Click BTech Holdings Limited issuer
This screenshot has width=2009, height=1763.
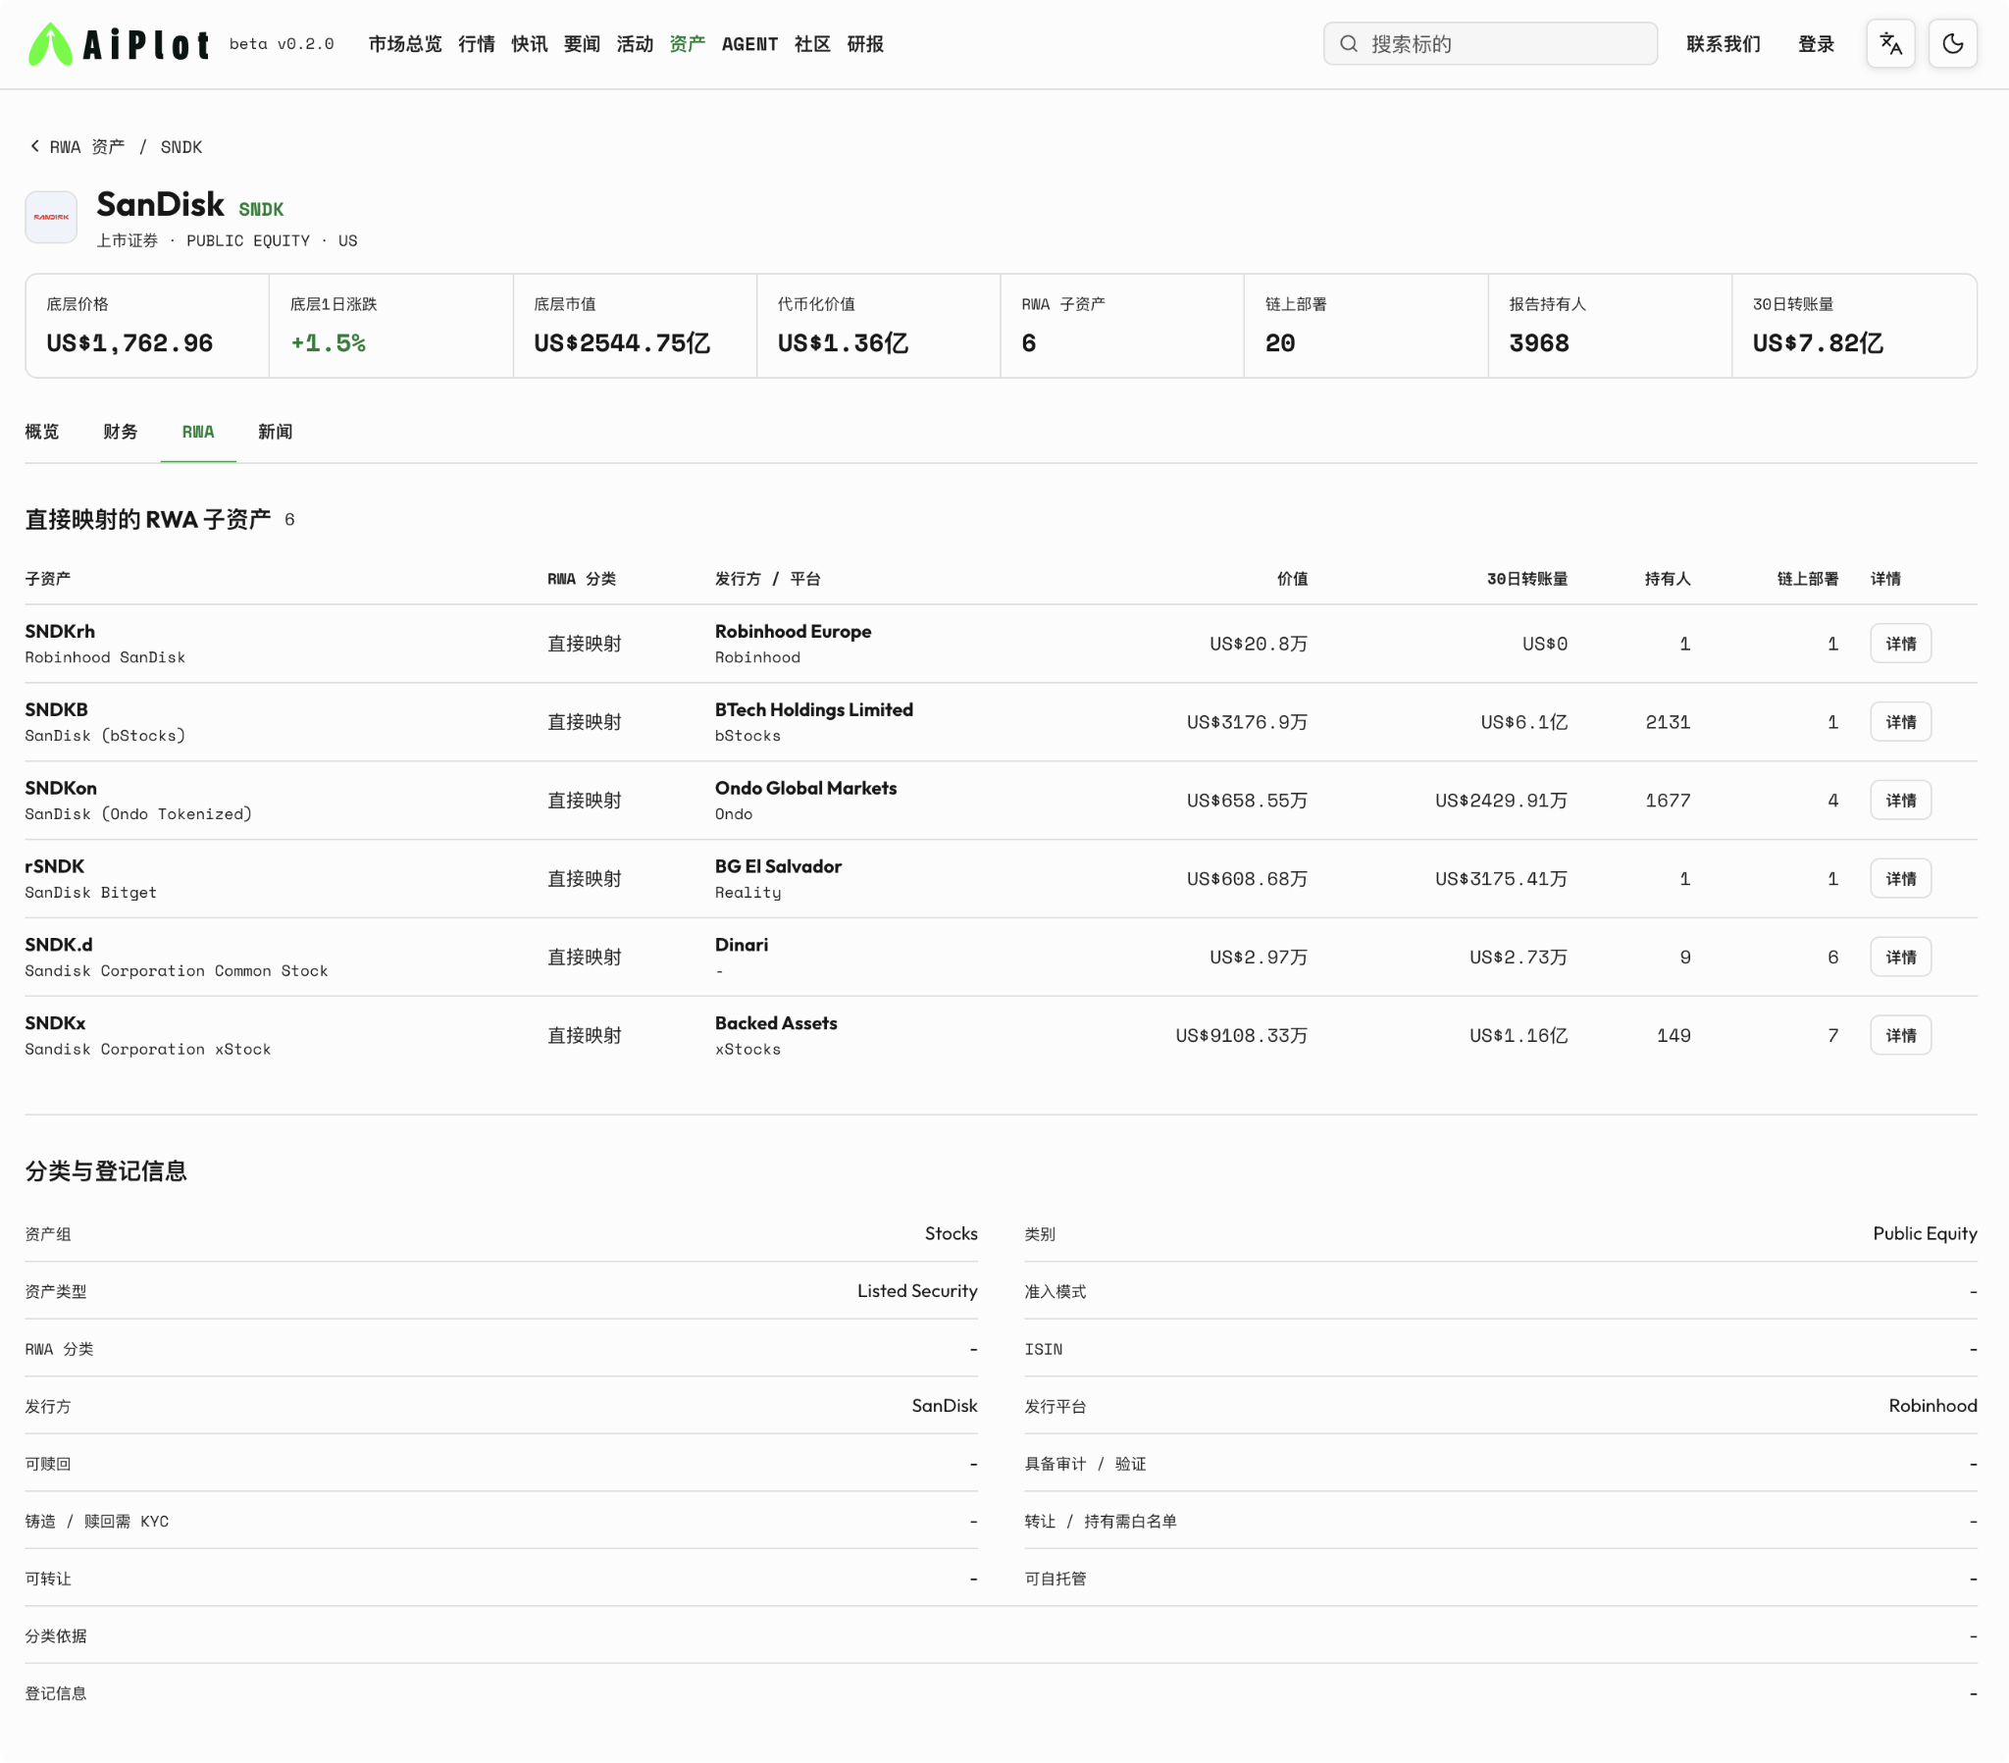[x=814, y=710]
